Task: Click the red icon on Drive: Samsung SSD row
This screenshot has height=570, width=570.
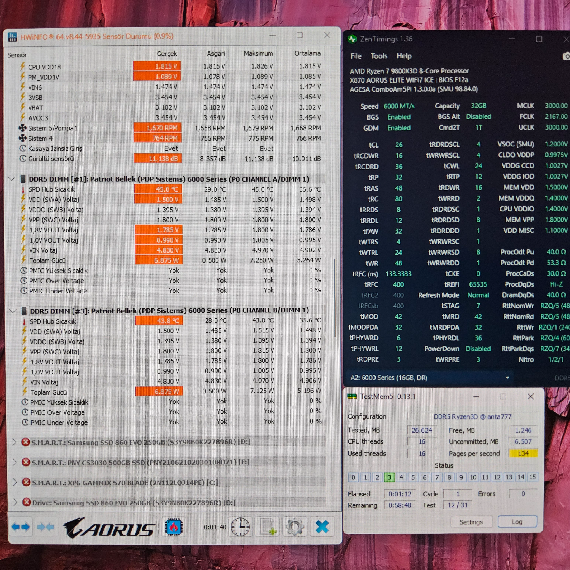Action: pos(27,502)
